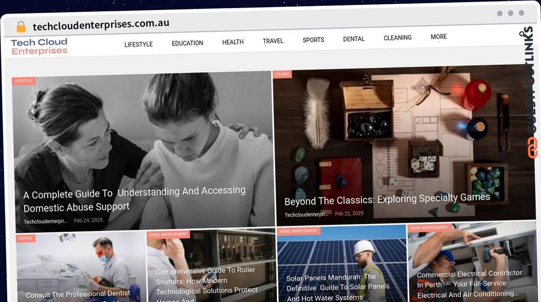The height and width of the screenshot is (302, 541).
Task: Expand the MORE menu chevron
Action: pyautogui.click(x=439, y=42)
